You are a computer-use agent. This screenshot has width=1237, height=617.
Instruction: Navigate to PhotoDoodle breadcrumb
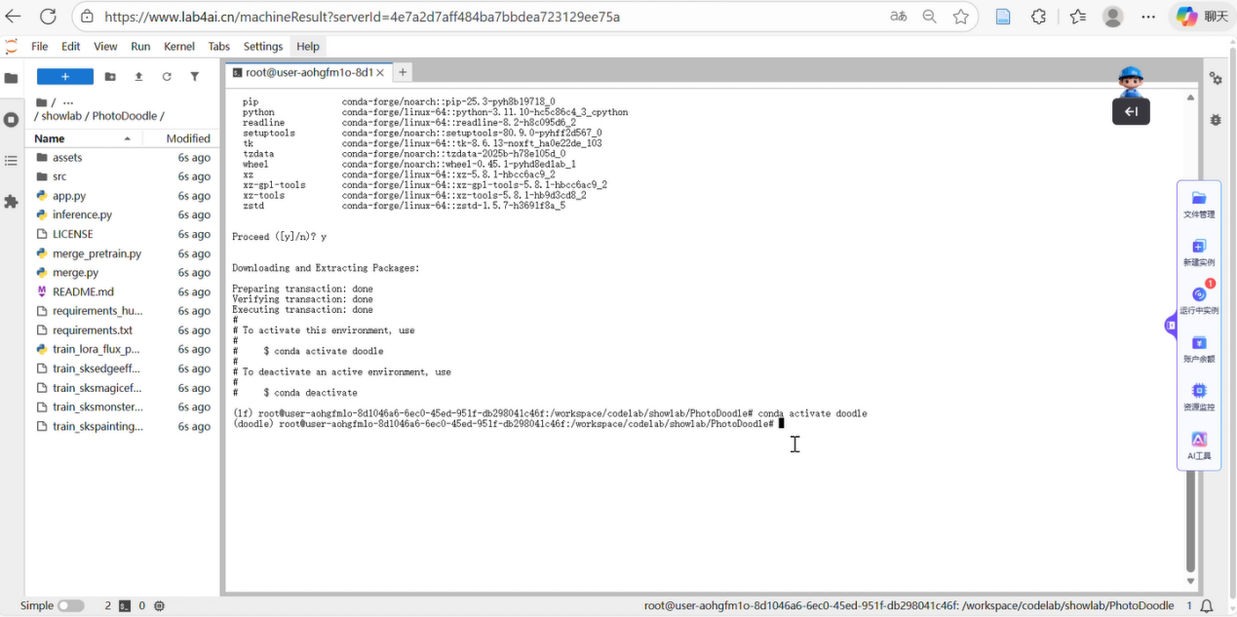click(125, 116)
